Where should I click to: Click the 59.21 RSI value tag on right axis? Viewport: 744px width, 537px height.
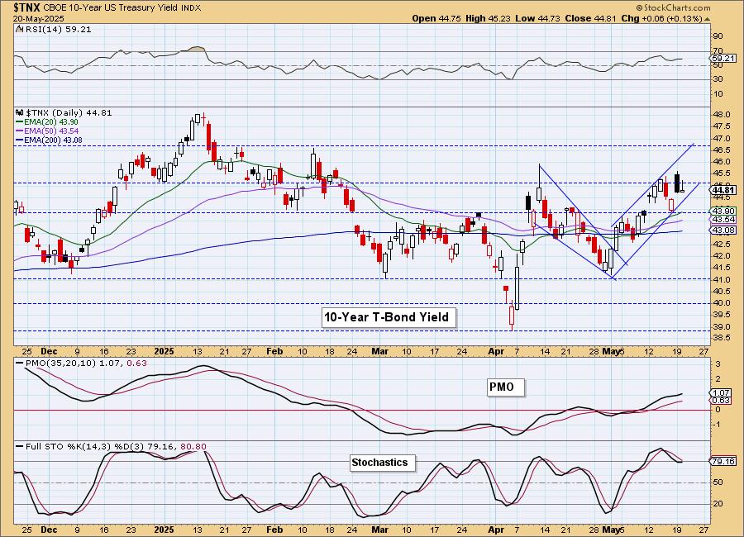723,59
